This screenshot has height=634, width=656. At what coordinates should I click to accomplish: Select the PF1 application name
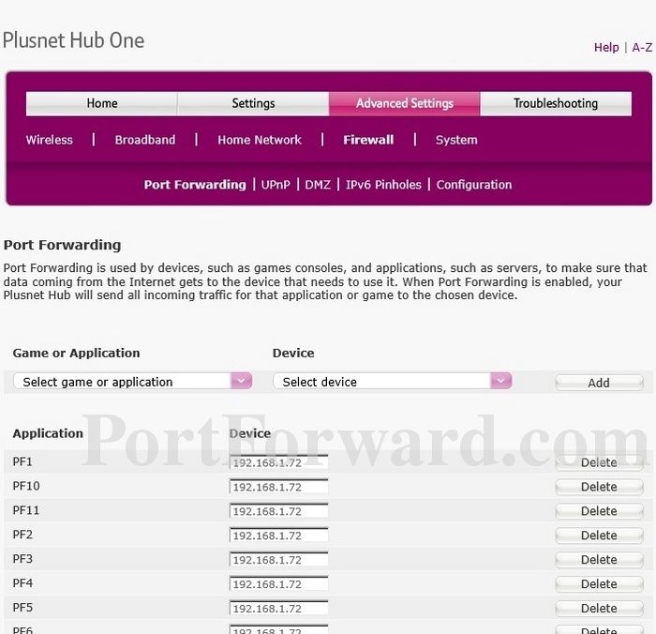[22, 461]
